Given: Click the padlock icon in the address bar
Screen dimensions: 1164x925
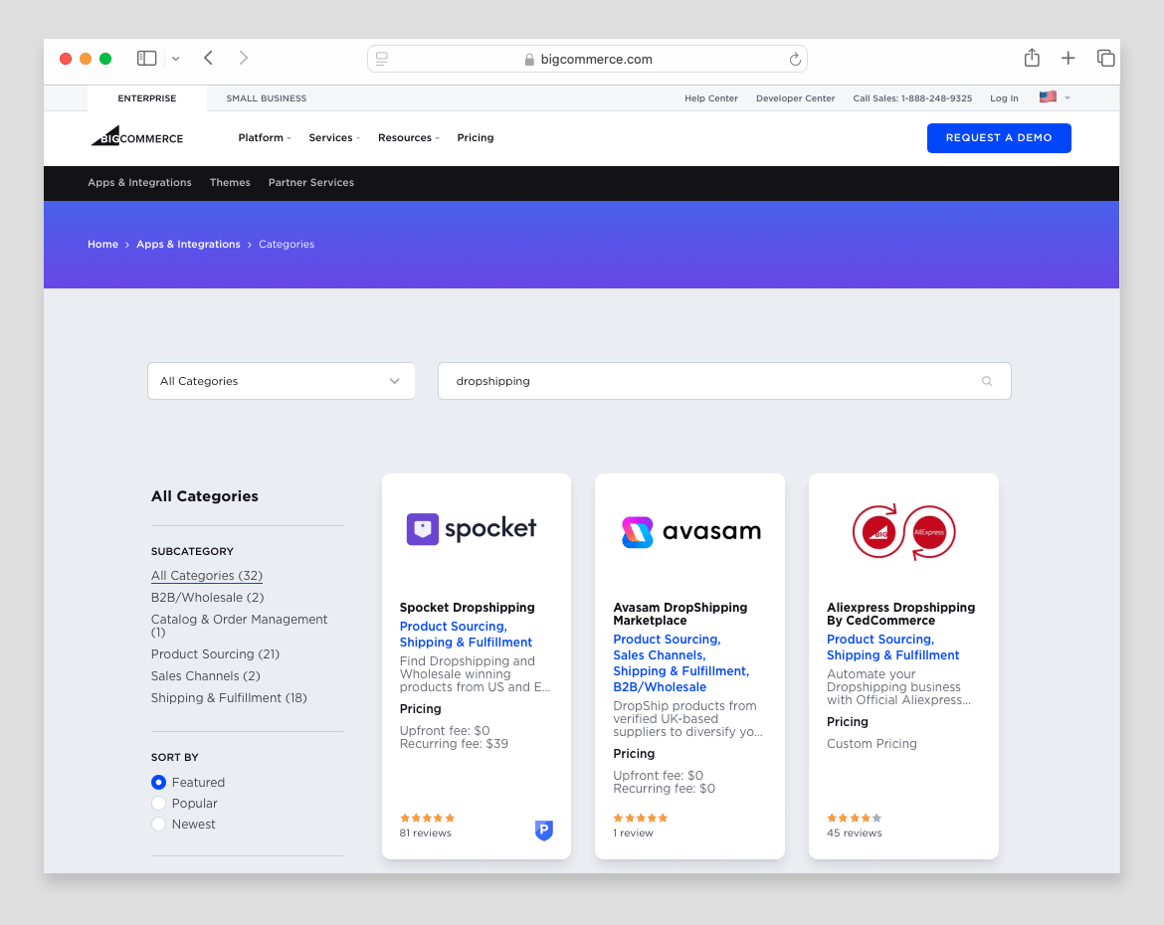Looking at the screenshot, I should (x=529, y=60).
